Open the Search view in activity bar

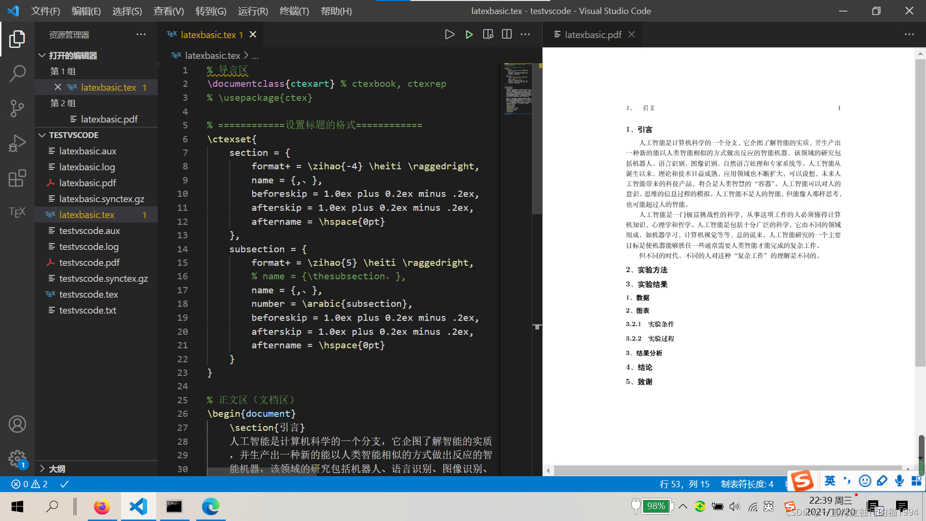point(17,74)
